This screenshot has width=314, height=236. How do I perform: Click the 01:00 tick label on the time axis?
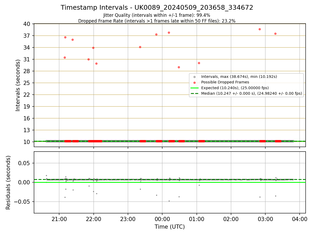pyautogui.click(x=197, y=219)
